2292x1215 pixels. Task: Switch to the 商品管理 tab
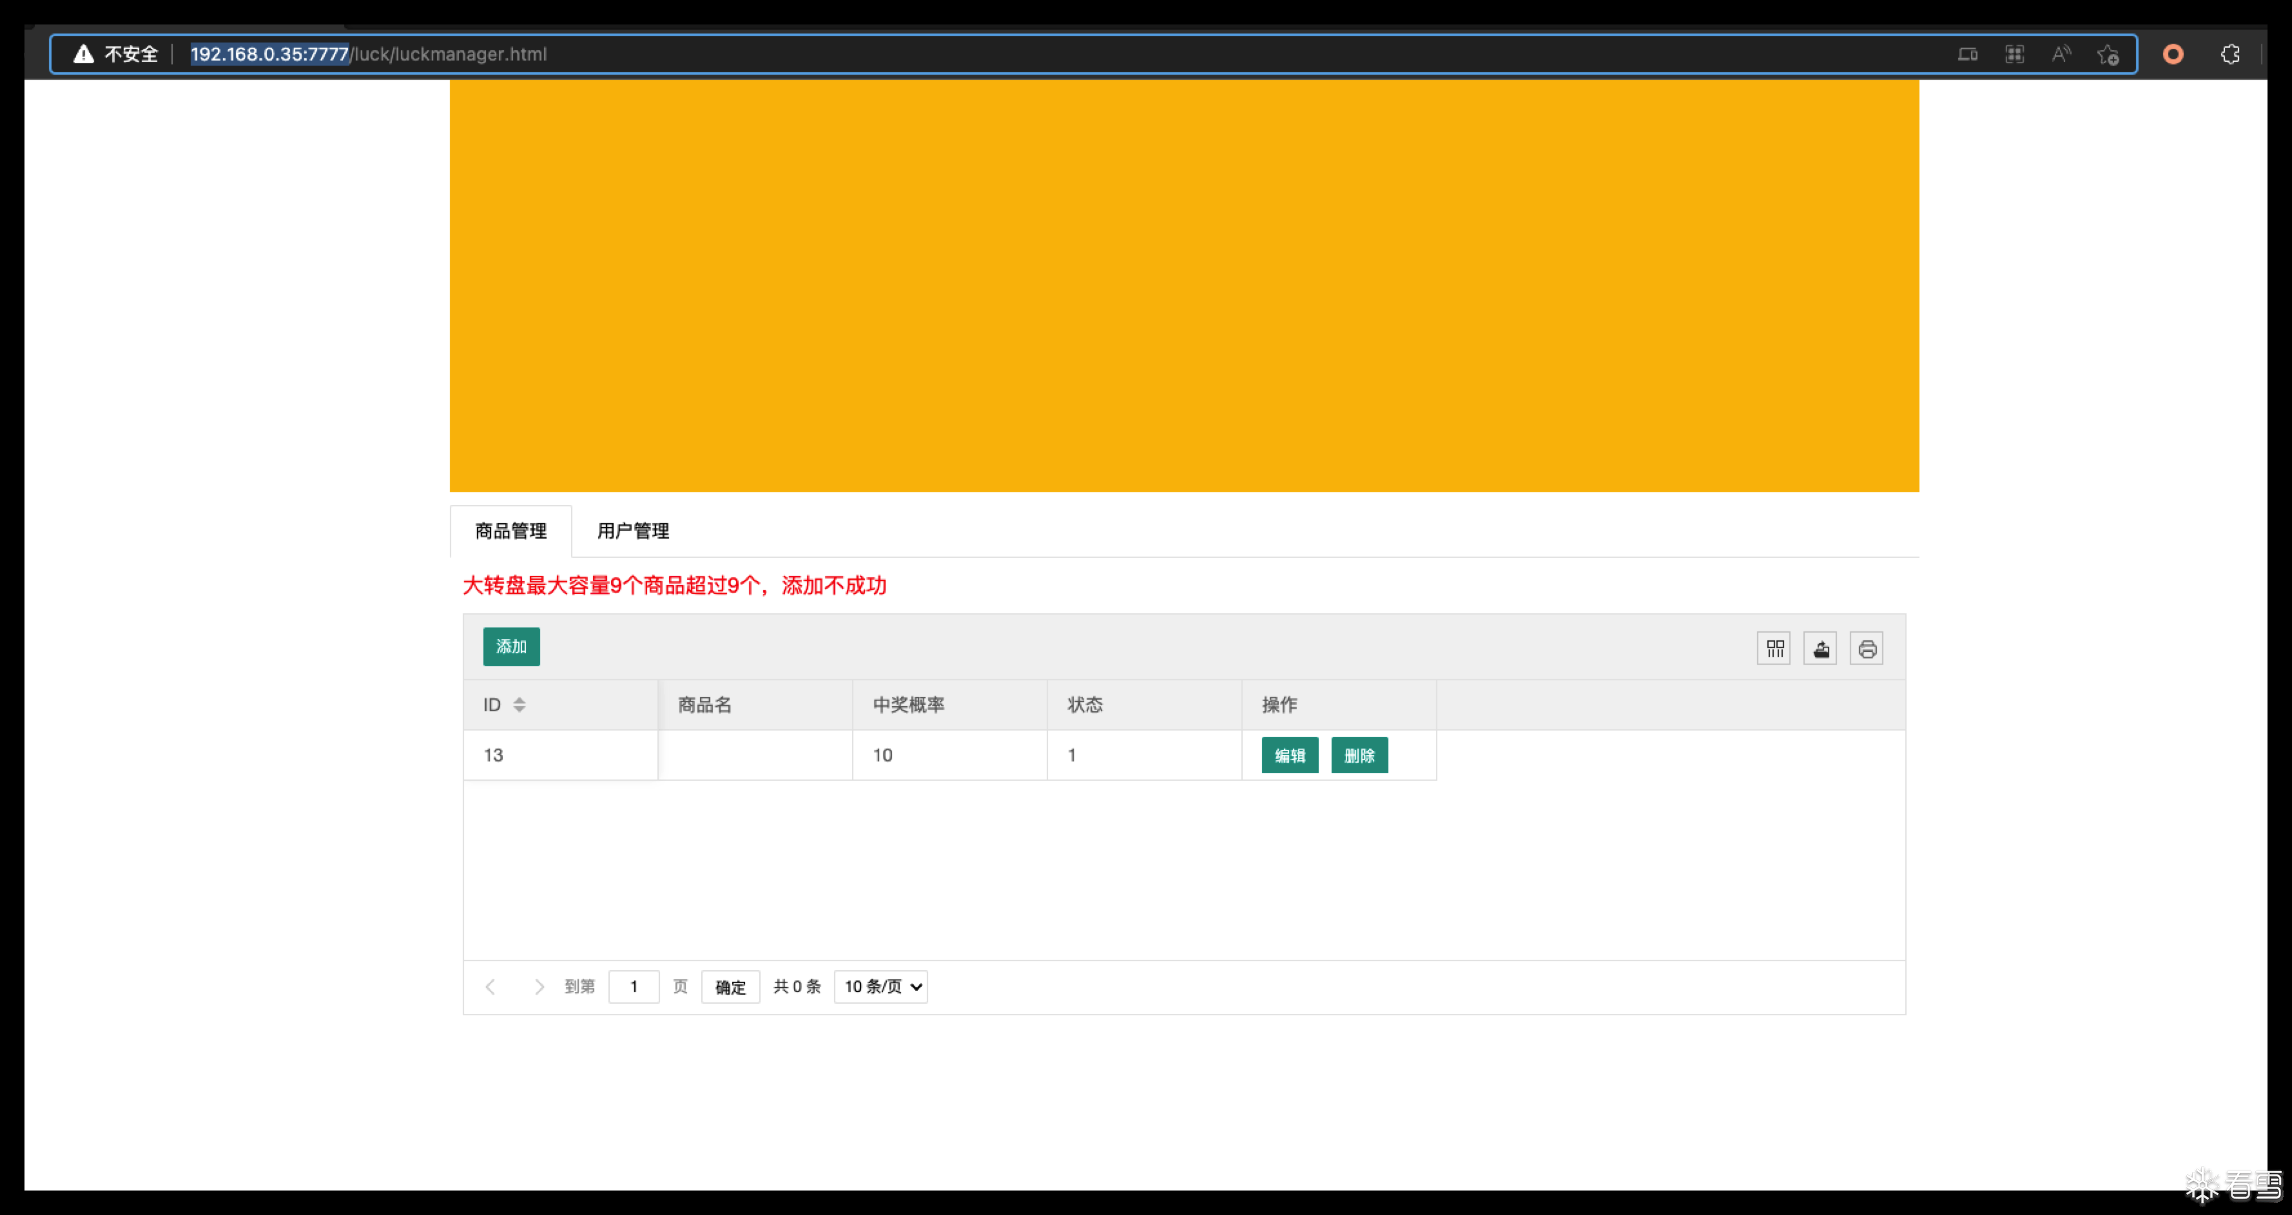[x=510, y=531]
